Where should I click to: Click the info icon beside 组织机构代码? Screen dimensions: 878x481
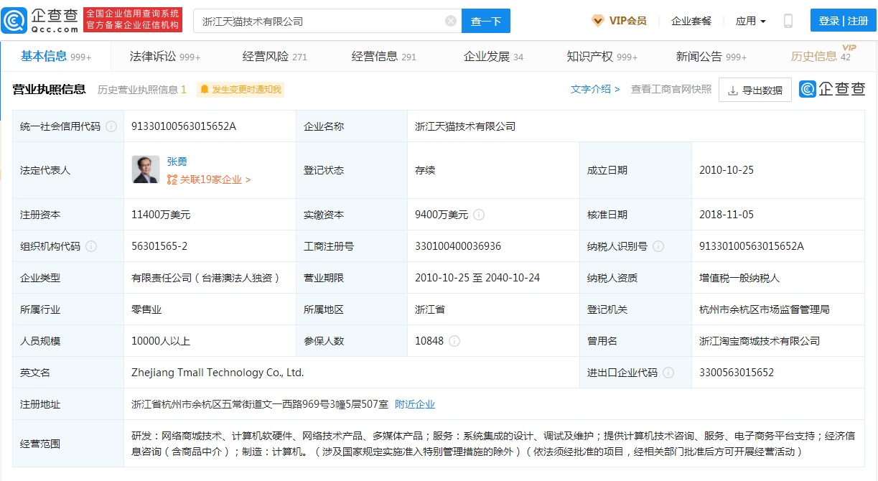click(x=91, y=246)
